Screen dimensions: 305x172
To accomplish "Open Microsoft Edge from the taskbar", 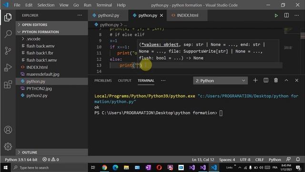I will point(115,168).
